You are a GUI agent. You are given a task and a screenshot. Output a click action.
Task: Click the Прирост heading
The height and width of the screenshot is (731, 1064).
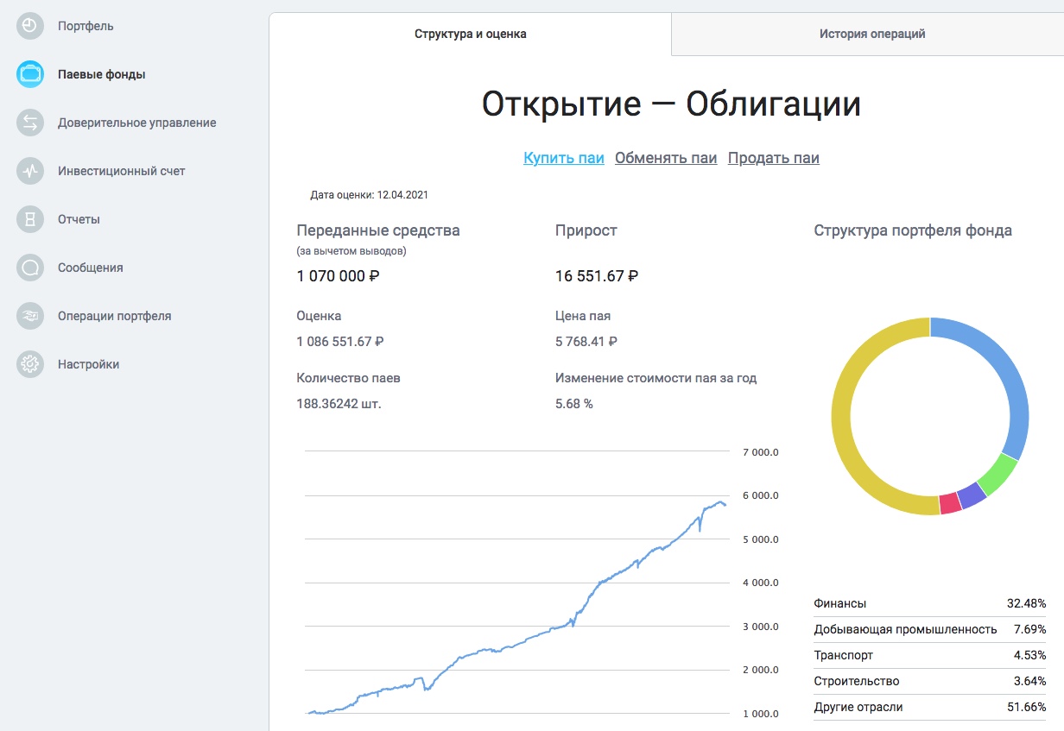point(586,230)
